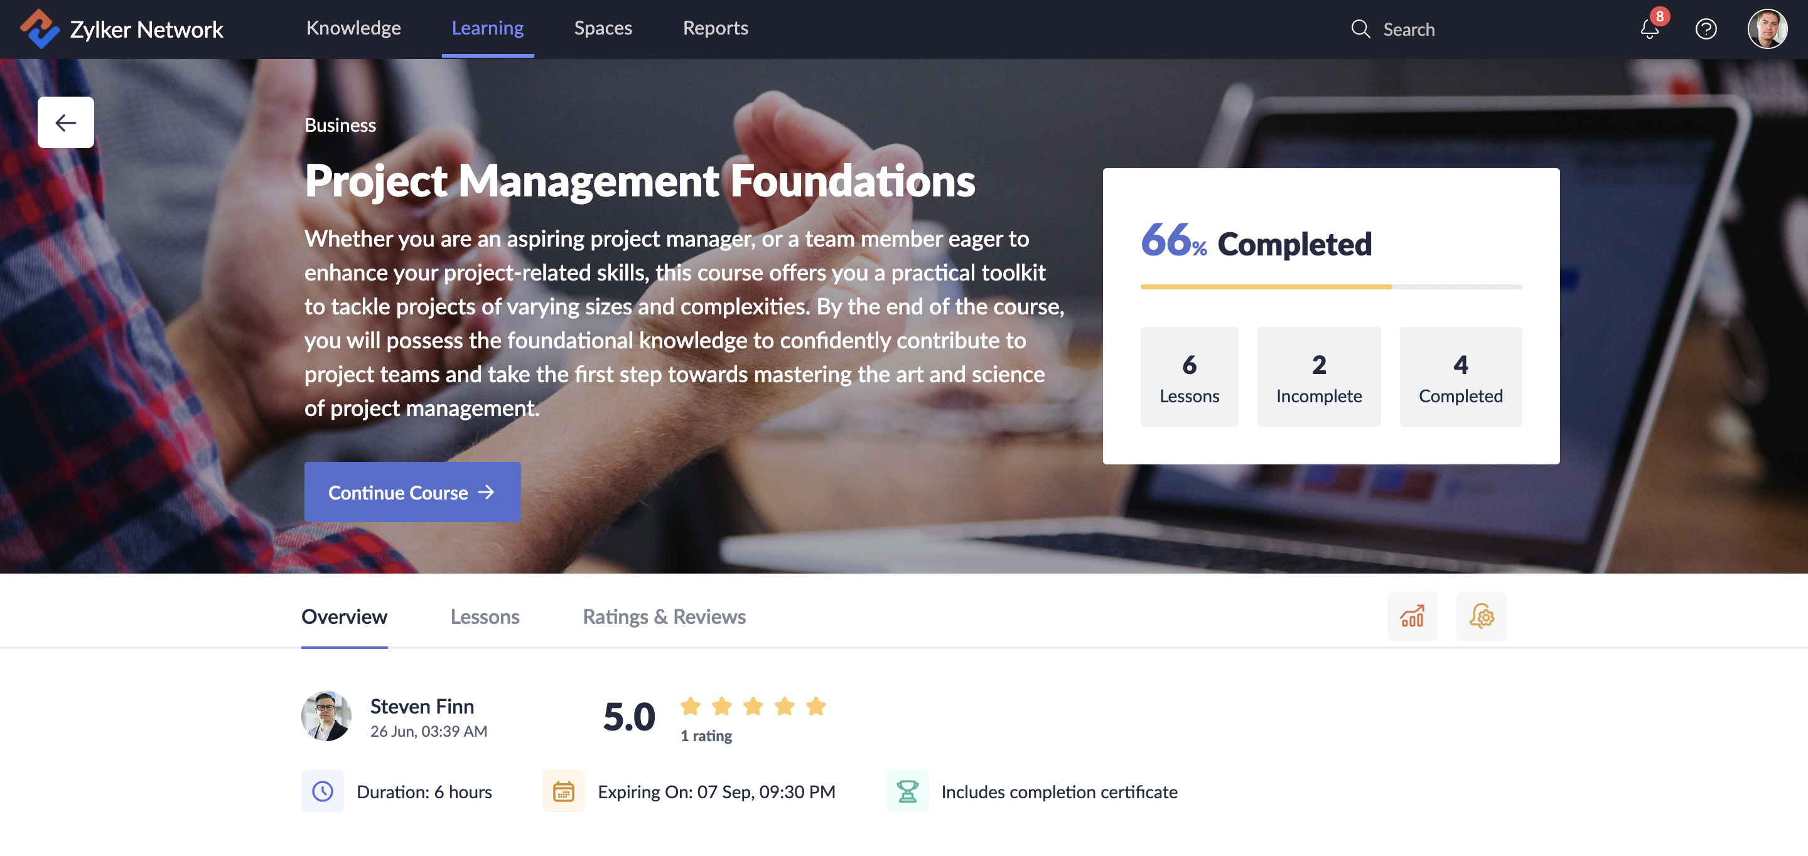Click 'Includes completion certificate' text
Screen dimensions: 1808x856
[1059, 791]
